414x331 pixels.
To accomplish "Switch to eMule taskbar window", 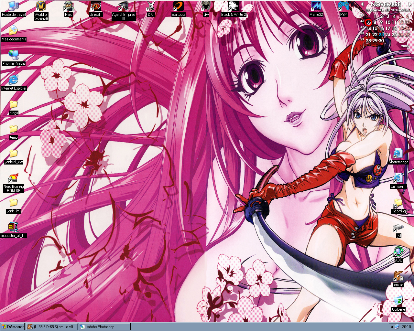I will pos(52,327).
